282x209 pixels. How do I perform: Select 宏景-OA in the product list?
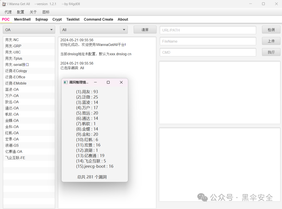(29, 139)
